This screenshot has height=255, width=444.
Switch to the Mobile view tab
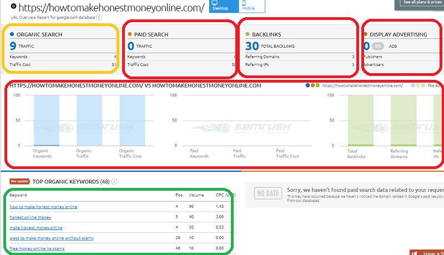pos(252,6)
